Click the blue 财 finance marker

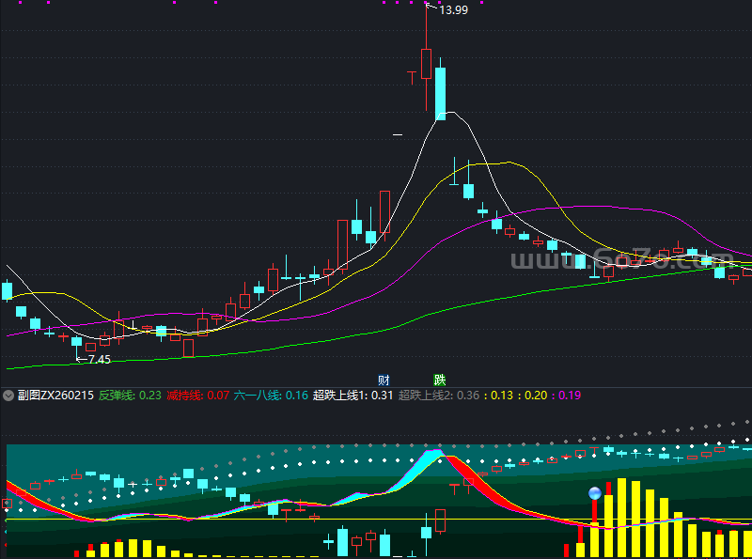coord(384,380)
